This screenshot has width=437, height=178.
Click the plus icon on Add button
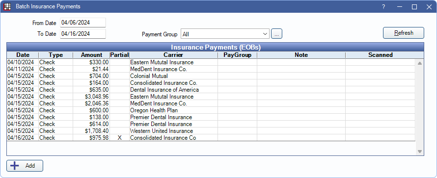point(15,166)
